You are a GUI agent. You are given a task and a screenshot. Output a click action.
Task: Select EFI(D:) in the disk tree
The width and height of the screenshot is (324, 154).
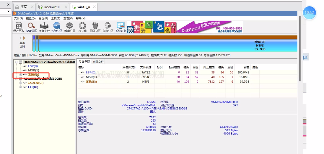tap(33, 87)
